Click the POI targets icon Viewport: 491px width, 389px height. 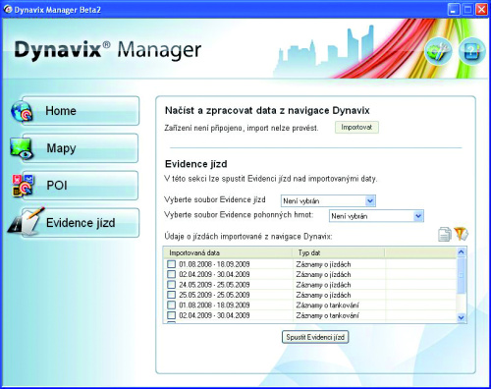click(23, 186)
